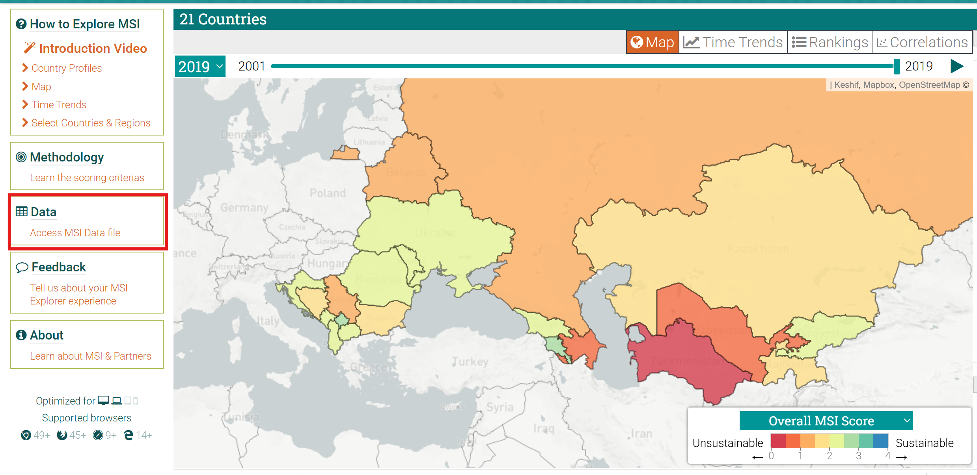
Task: Switch to the Rankings tab
Action: [x=830, y=42]
